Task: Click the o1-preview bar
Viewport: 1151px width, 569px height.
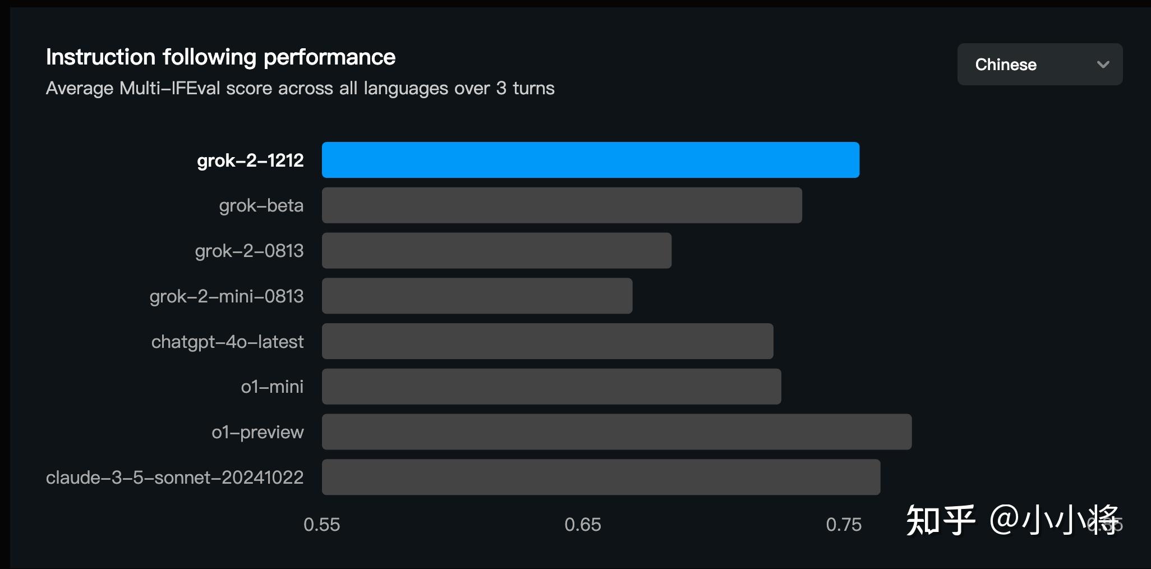Action: 616,432
